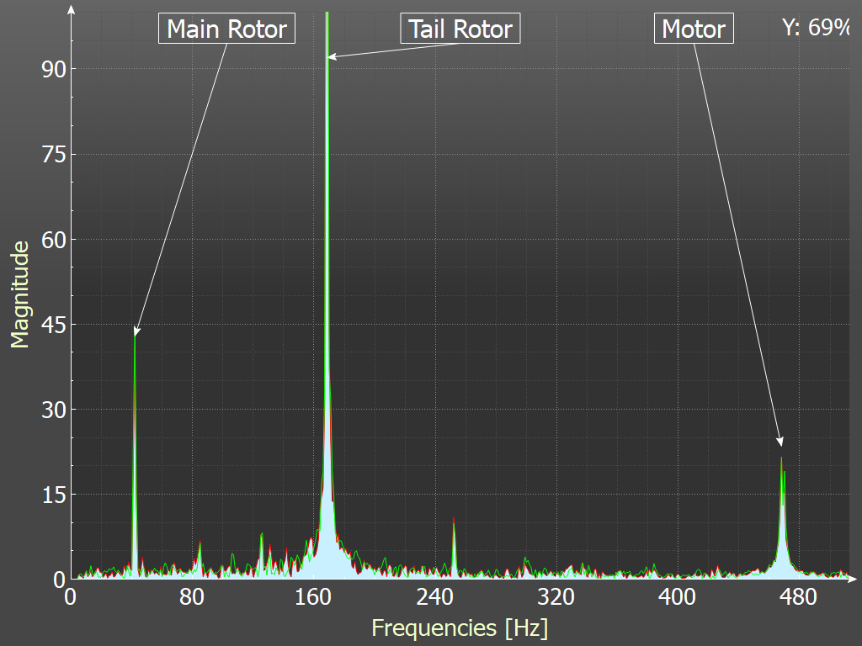The image size is (862, 646).
Task: Select the Tail Rotor annotation label
Action: pos(460,29)
